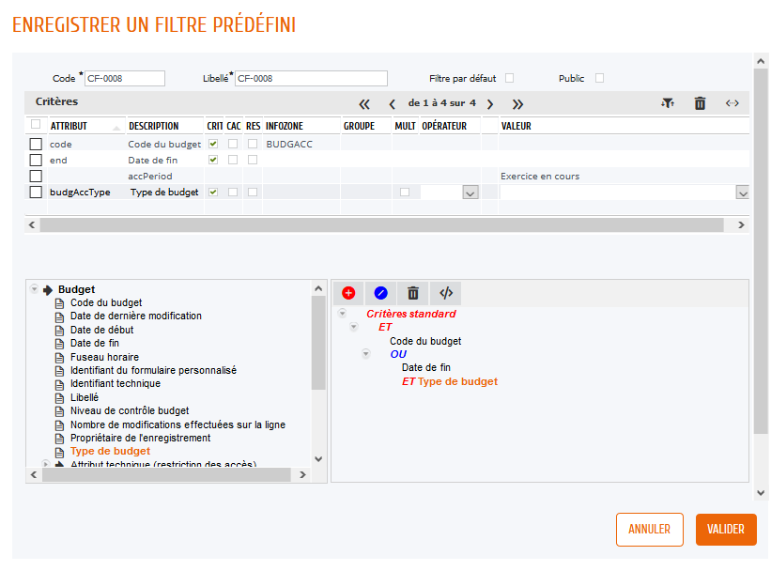Click the red add criterion icon
771x571 pixels.
pyautogui.click(x=349, y=293)
